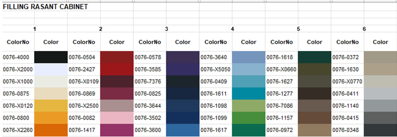Click the dark gray swatch beside 0076-0348

[x=380, y=130]
